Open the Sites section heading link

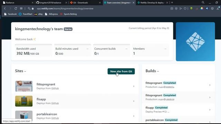tap(20, 71)
